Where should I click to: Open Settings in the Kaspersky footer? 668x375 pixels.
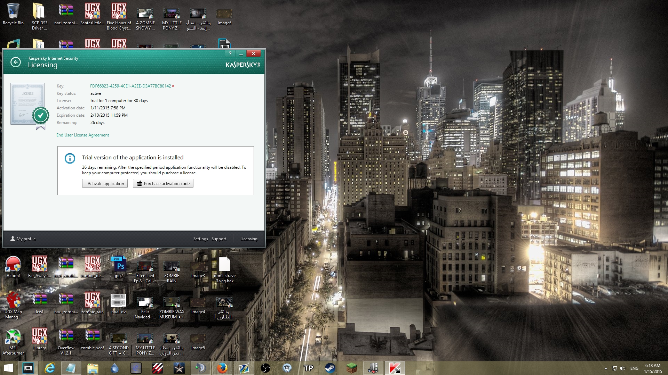(200, 239)
